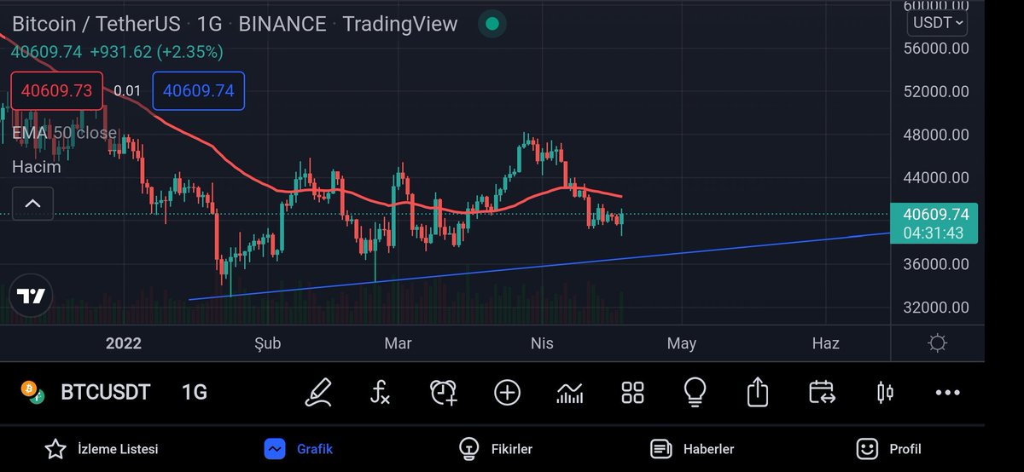Tap the red sell price 40609.73 button
Image resolution: width=1024 pixels, height=472 pixels.
tap(56, 91)
